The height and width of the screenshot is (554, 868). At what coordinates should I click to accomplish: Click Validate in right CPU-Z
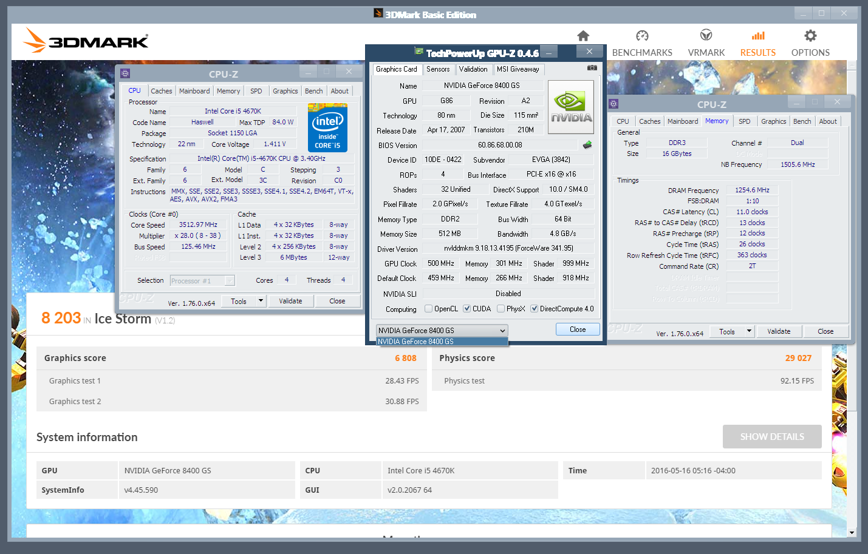click(779, 331)
